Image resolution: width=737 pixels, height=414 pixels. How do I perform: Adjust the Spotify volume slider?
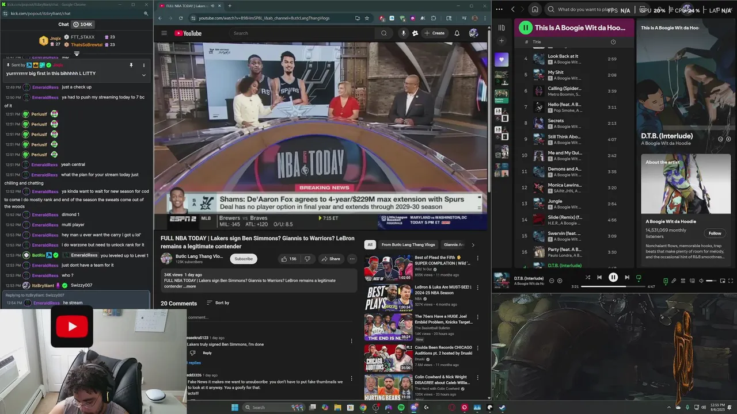[712, 281]
